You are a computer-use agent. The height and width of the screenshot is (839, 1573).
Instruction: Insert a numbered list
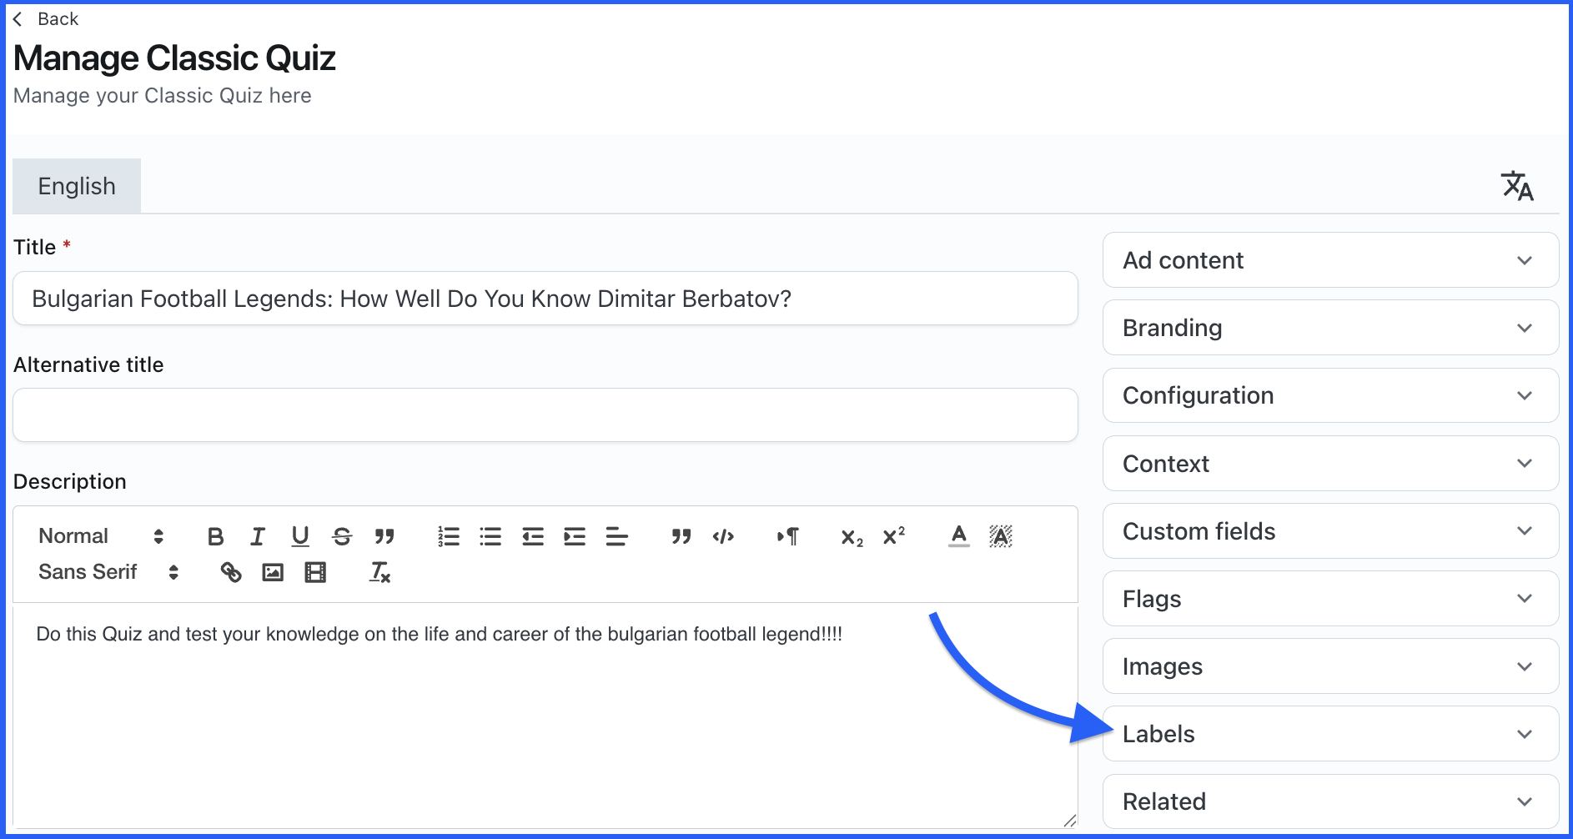point(449,536)
